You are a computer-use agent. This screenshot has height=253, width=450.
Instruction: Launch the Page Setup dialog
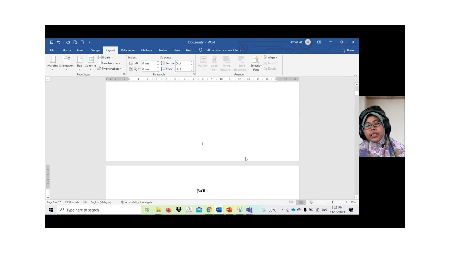coord(124,74)
